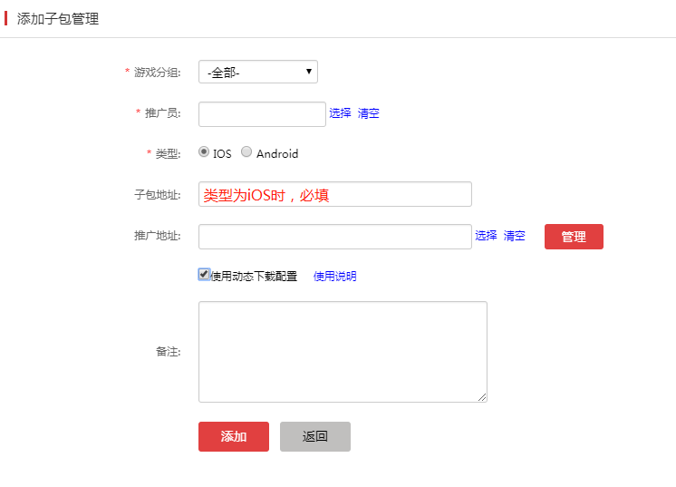Click 清空 link next to 推广员 field
Screen dimensions: 676x487
(x=369, y=113)
